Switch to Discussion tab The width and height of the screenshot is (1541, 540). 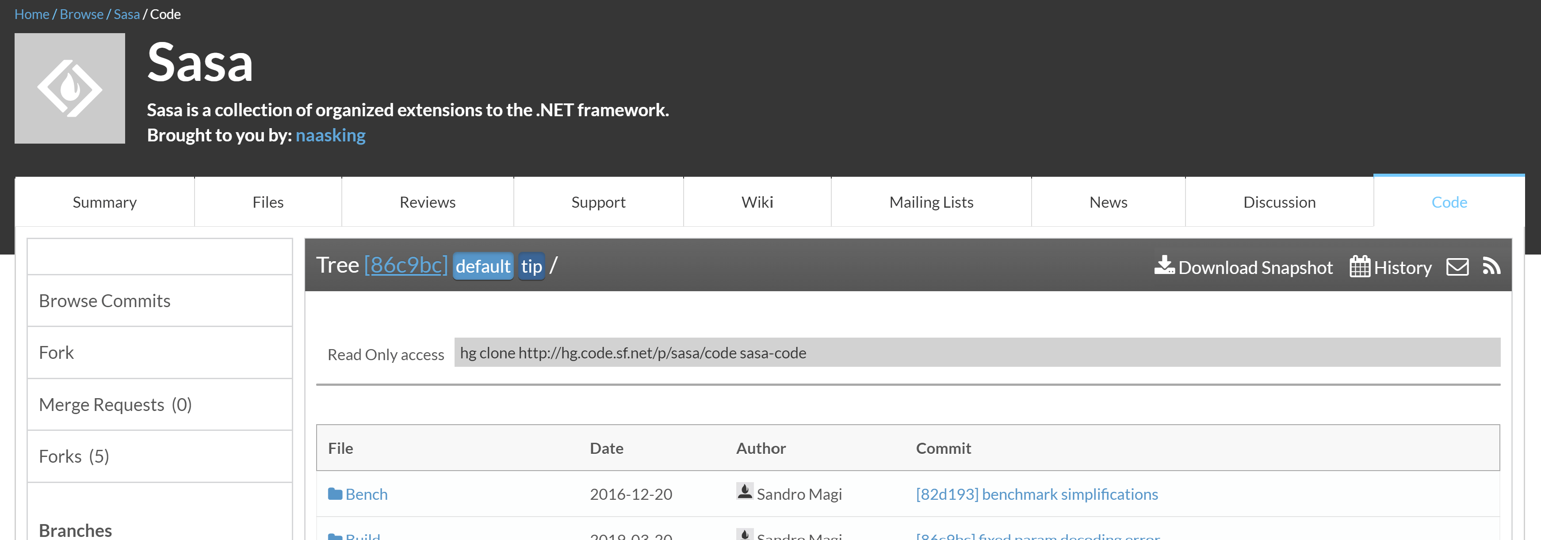coord(1280,202)
